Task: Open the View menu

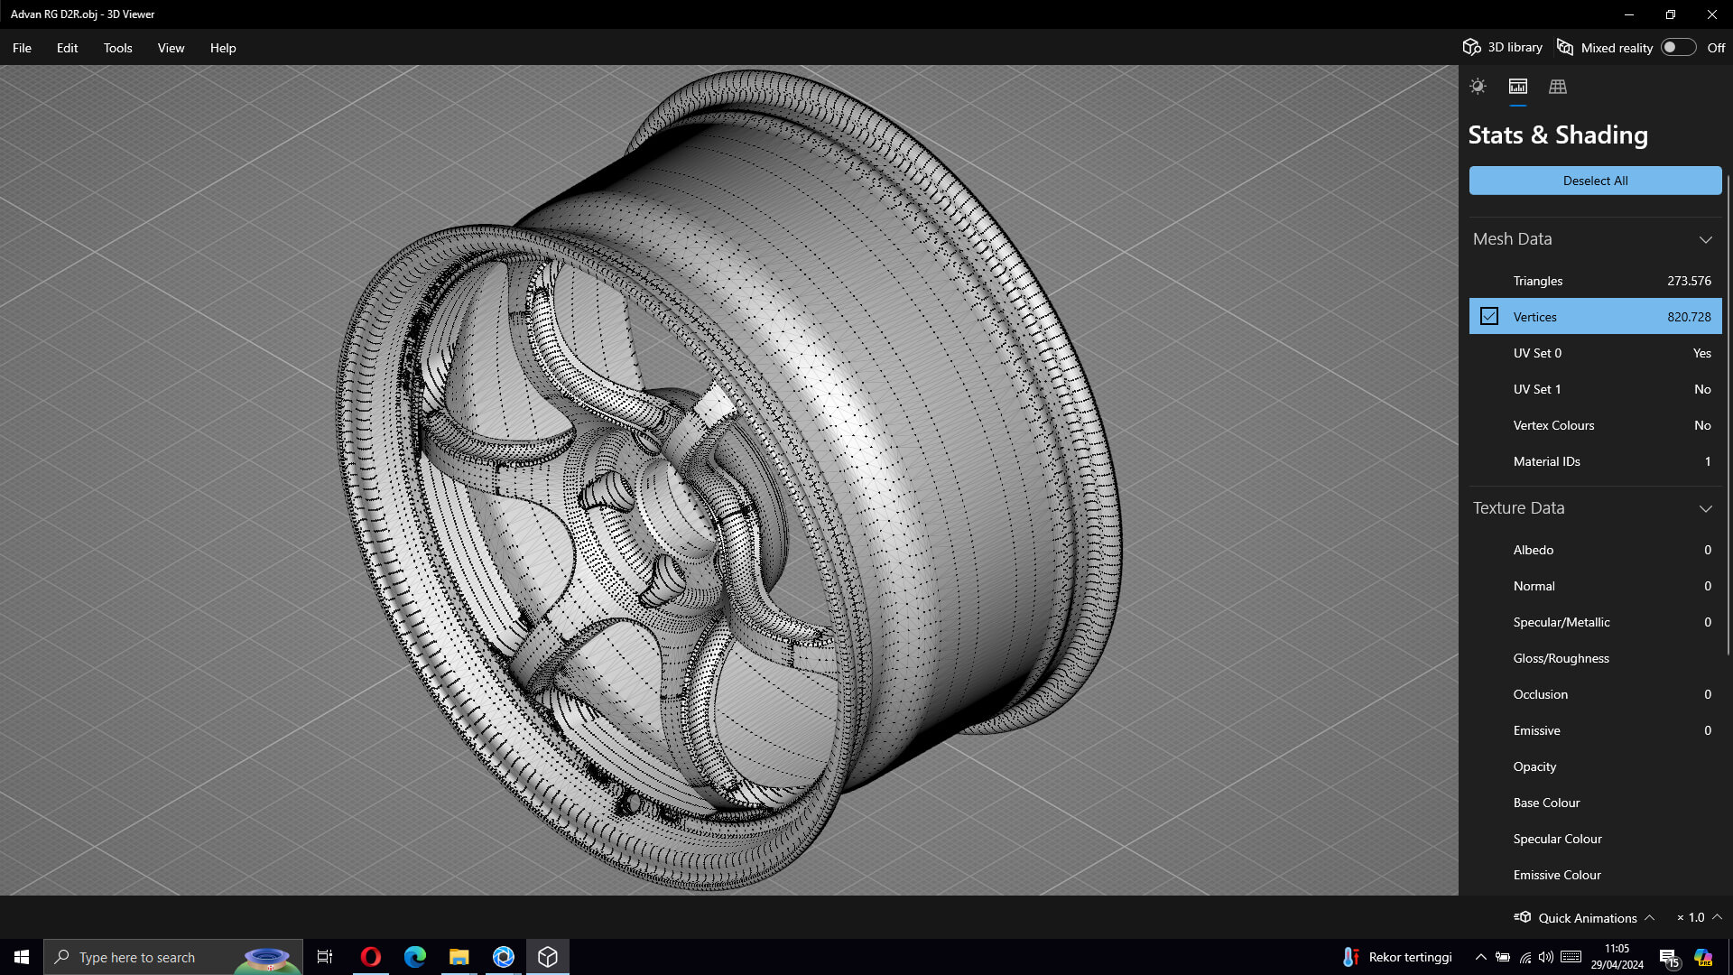Action: tap(171, 48)
